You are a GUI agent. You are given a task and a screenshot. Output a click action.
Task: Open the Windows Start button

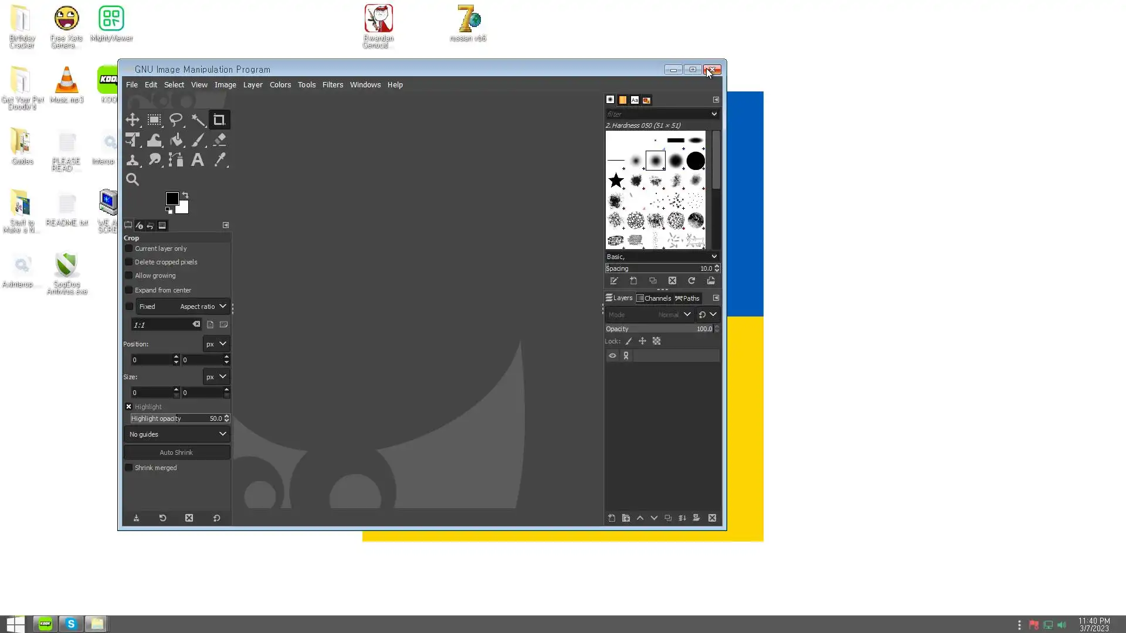[x=15, y=624]
